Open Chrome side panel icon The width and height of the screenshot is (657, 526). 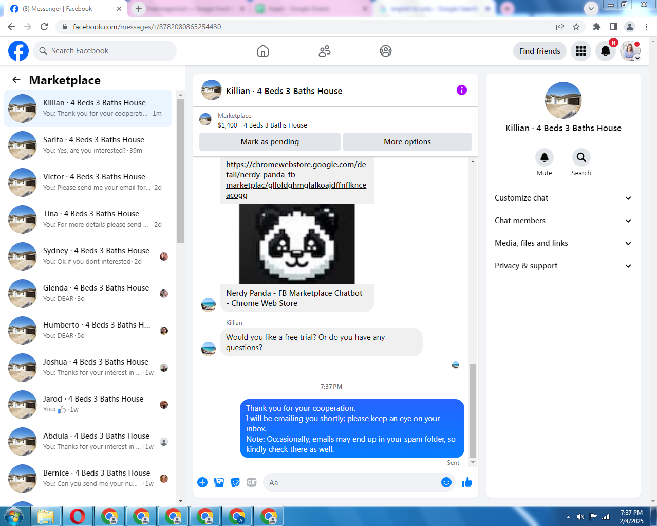[613, 27]
